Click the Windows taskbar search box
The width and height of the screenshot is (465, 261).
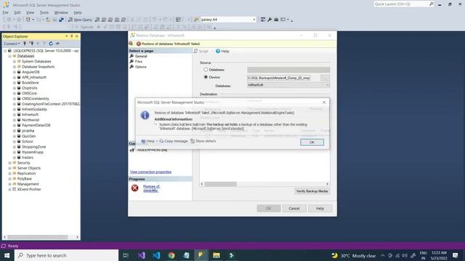(66, 255)
